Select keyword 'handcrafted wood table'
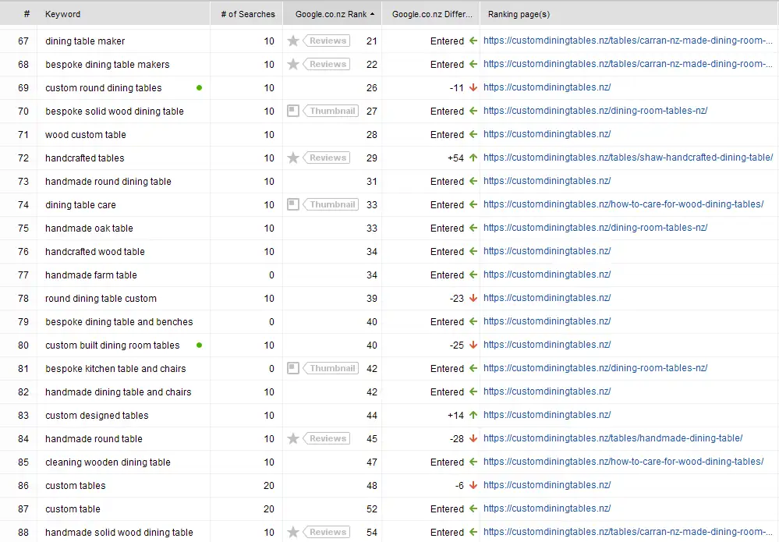Image resolution: width=779 pixels, height=542 pixels. (95, 252)
